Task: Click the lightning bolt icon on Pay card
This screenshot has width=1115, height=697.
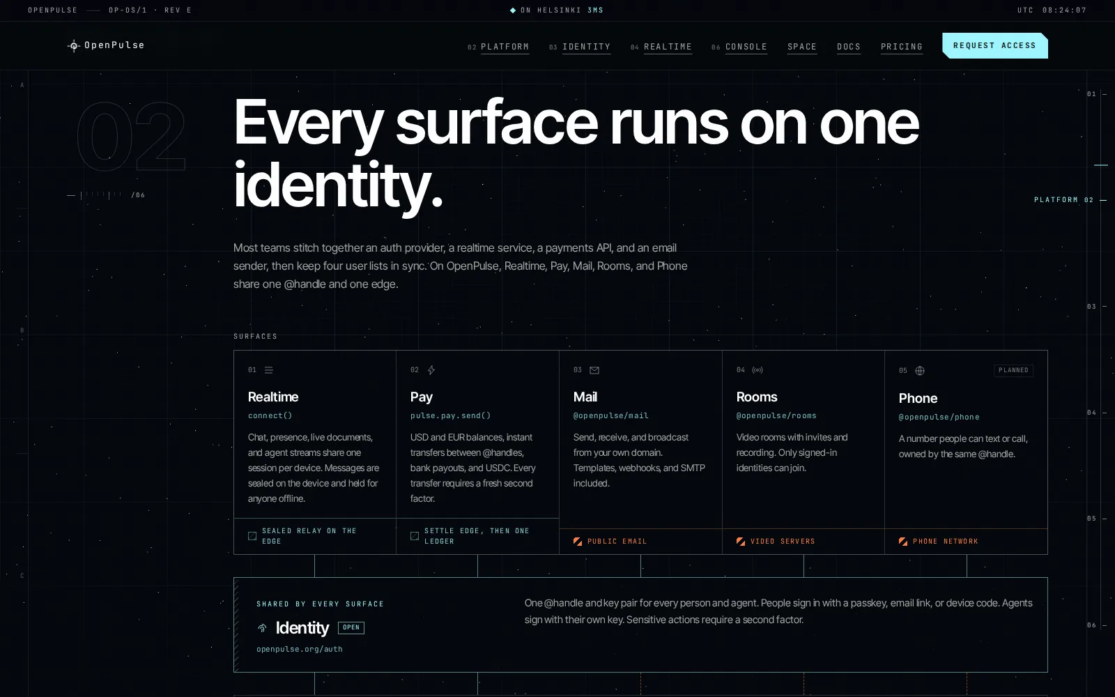Action: pyautogui.click(x=431, y=370)
